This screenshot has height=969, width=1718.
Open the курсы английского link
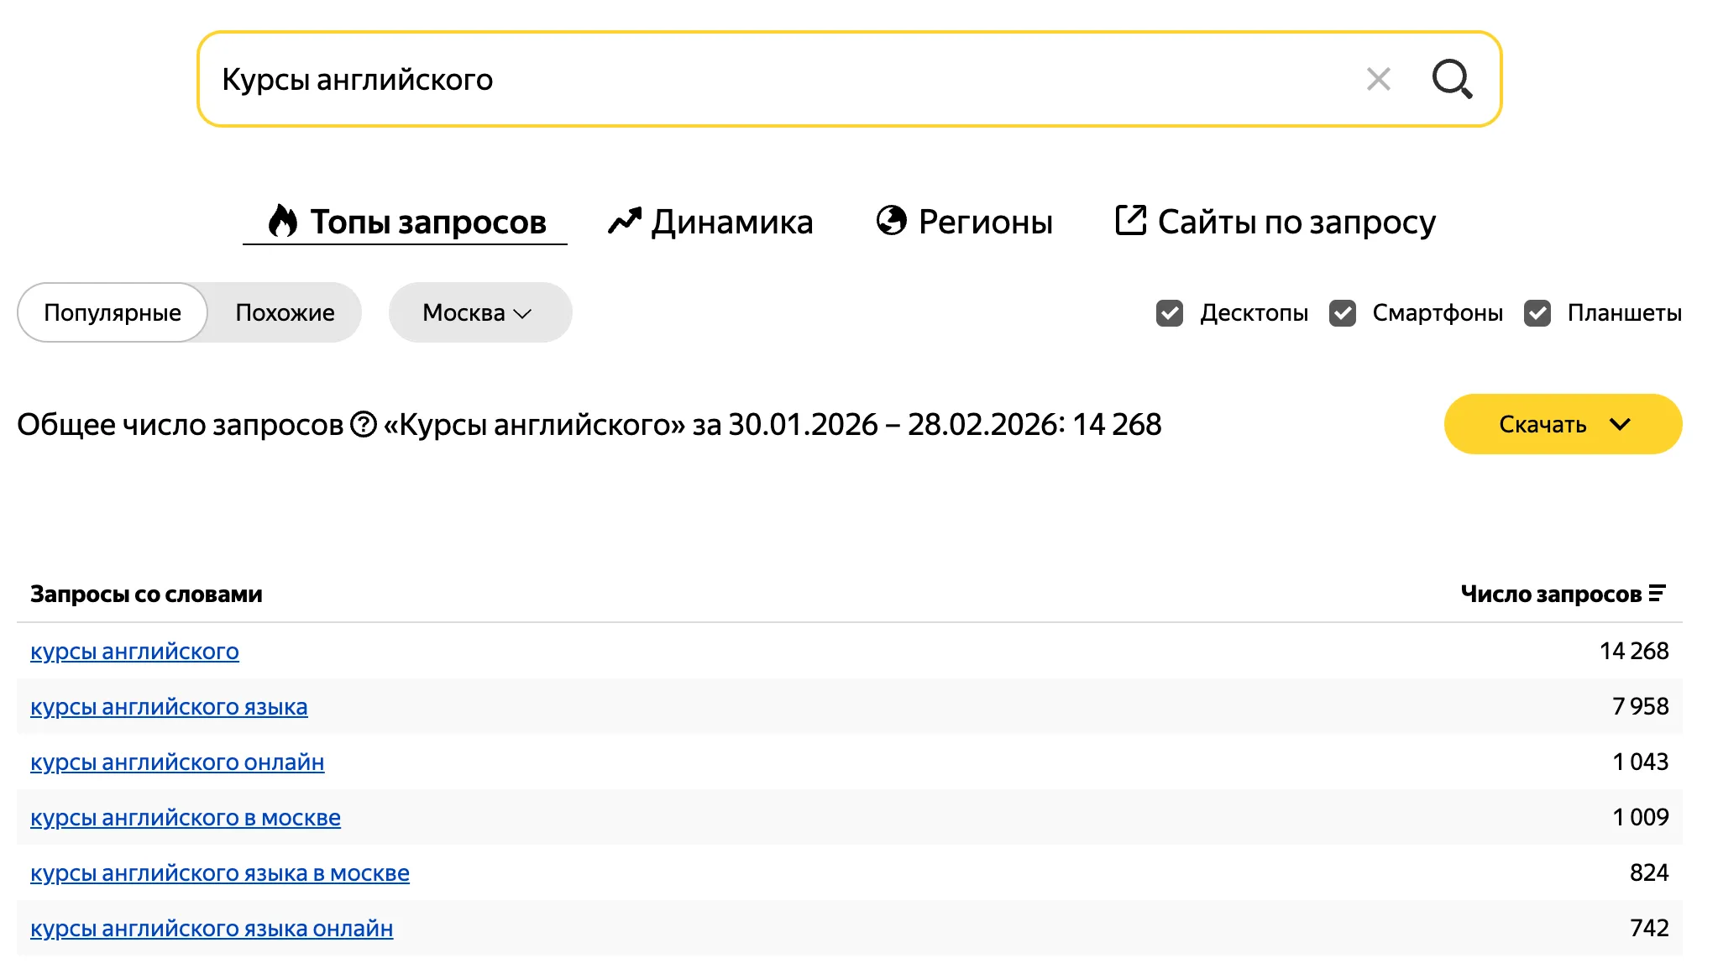[134, 651]
